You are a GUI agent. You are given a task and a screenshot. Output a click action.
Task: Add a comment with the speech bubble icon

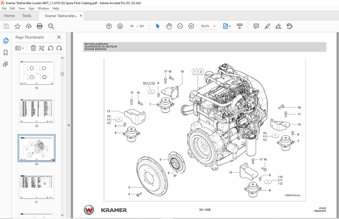pos(256,26)
